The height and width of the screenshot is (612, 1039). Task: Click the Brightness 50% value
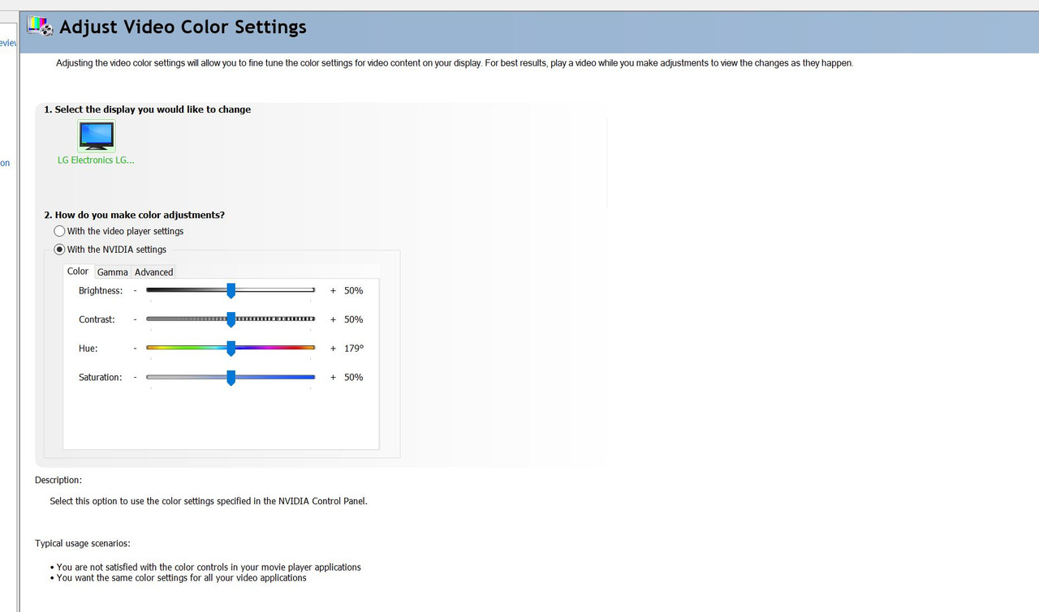point(353,290)
